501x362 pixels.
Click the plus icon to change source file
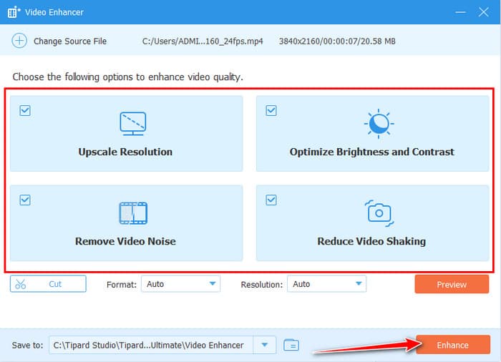click(19, 41)
